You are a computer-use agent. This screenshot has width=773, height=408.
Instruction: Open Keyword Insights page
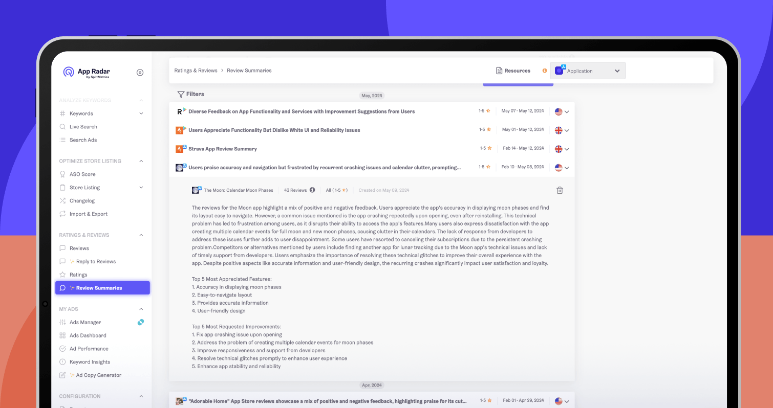click(x=90, y=362)
